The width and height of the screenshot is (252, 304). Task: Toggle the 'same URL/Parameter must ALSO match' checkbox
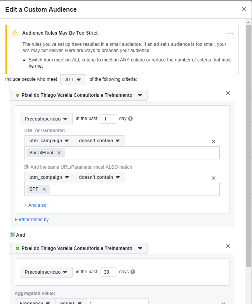click(x=27, y=166)
